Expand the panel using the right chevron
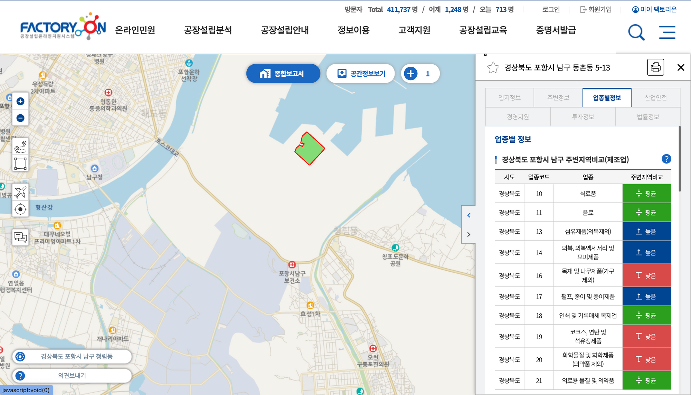This screenshot has height=395, width=691. (469, 234)
